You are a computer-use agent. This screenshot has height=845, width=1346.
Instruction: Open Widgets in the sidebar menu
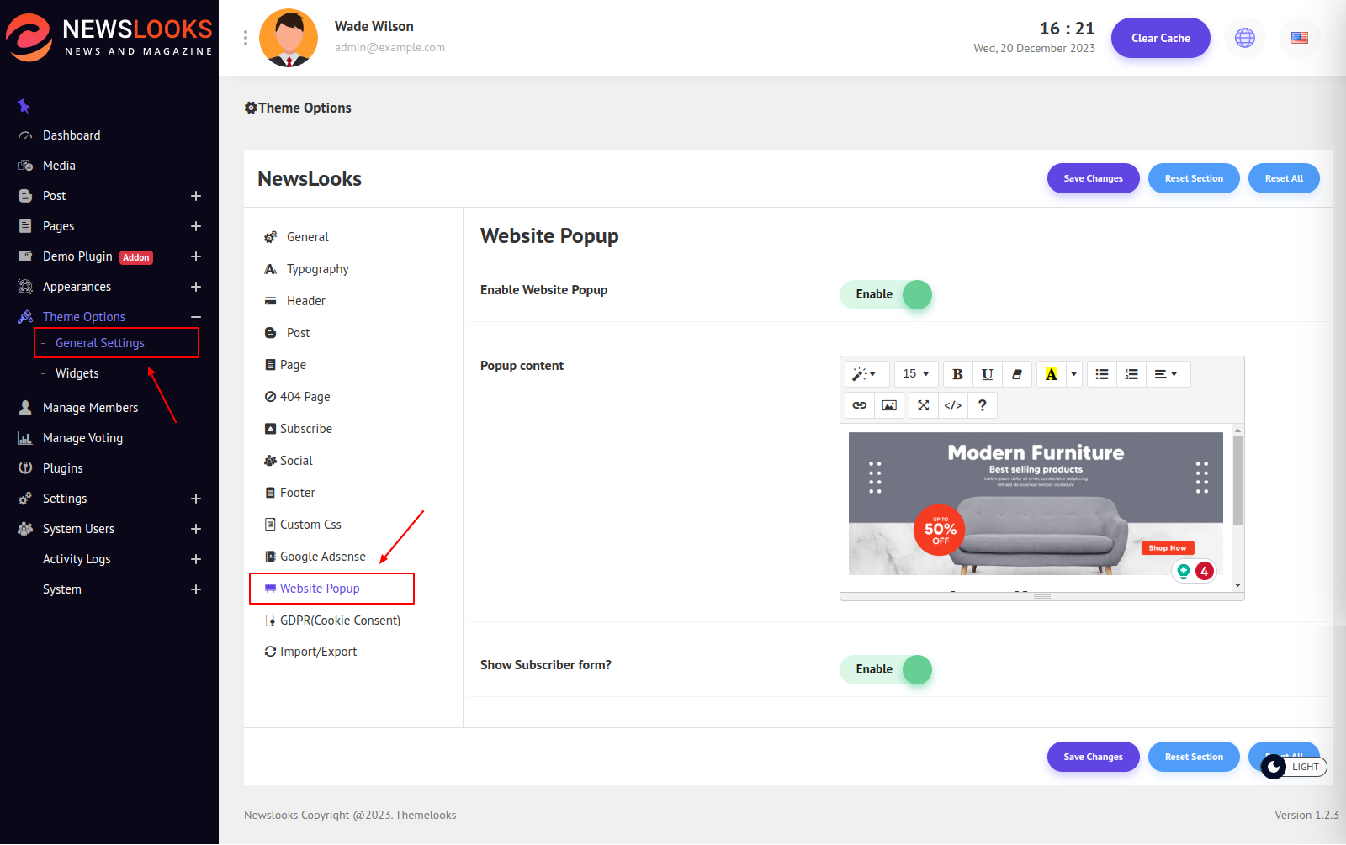[77, 373]
